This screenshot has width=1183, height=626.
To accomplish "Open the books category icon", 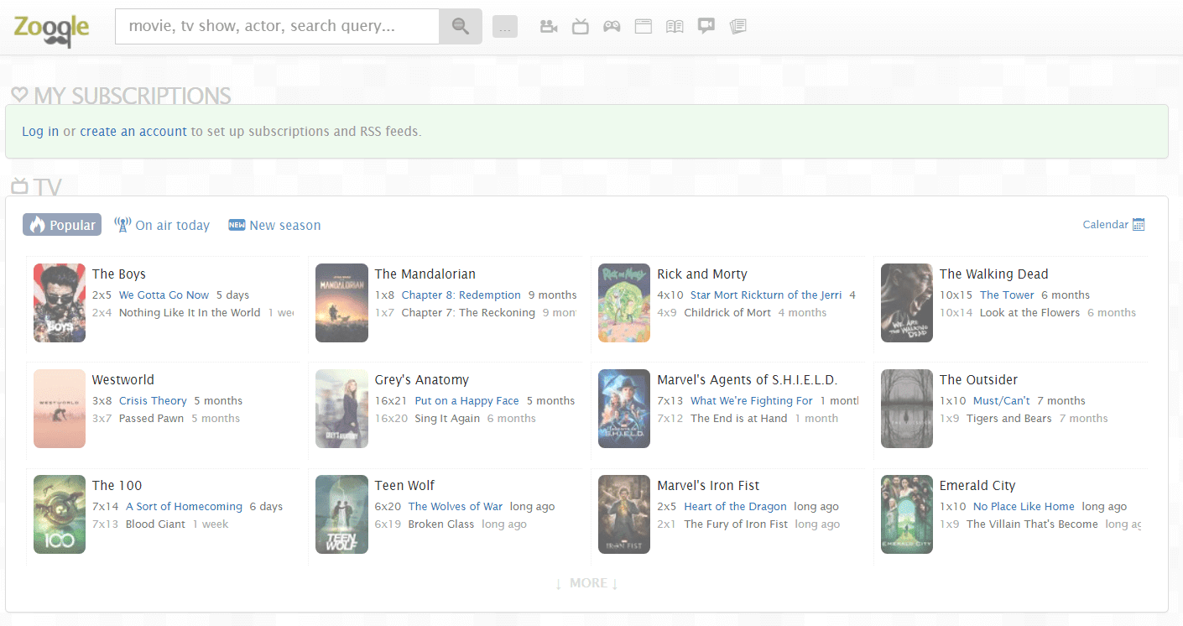I will (x=675, y=27).
